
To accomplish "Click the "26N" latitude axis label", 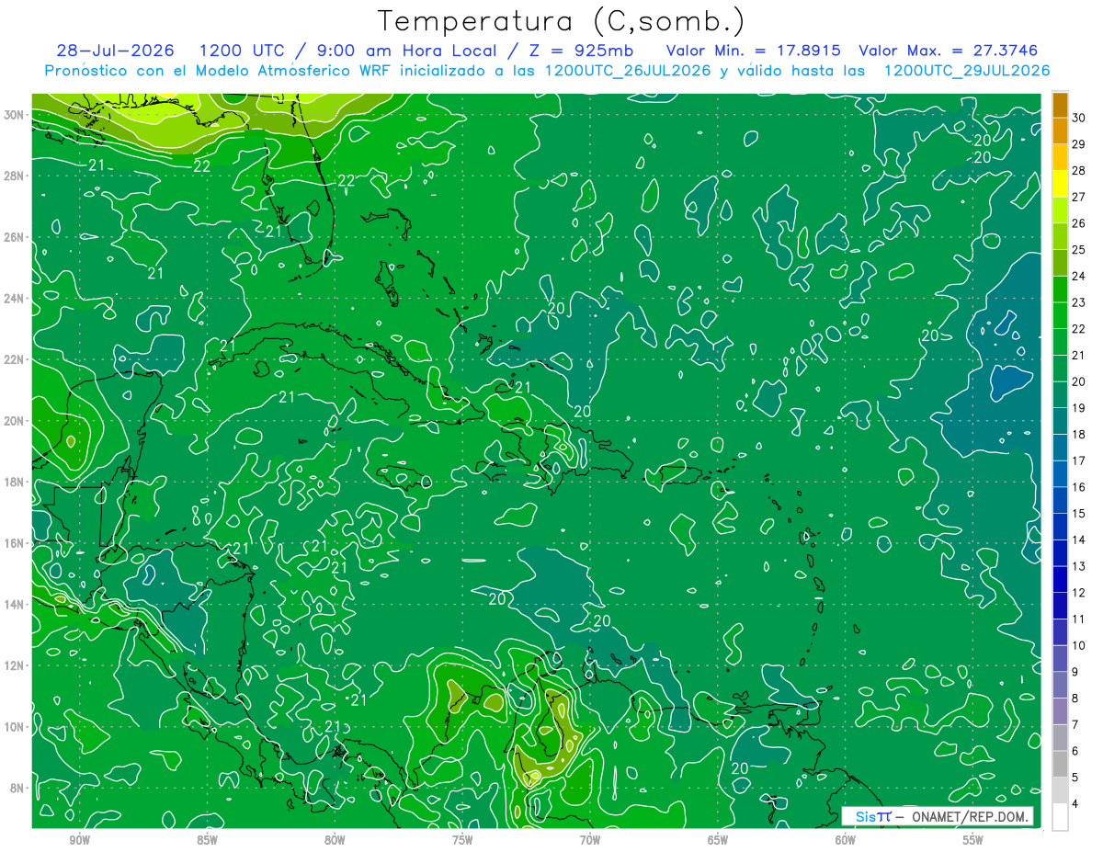I will (15, 237).
